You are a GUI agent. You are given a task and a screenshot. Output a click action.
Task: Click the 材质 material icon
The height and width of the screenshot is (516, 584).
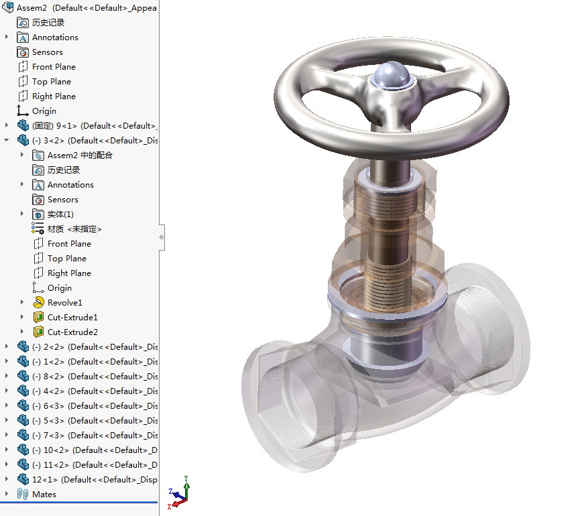click(x=38, y=229)
